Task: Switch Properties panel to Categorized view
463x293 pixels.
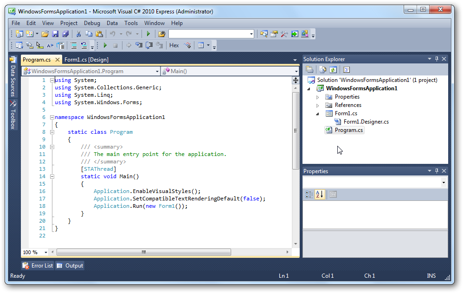Action: [x=308, y=194]
